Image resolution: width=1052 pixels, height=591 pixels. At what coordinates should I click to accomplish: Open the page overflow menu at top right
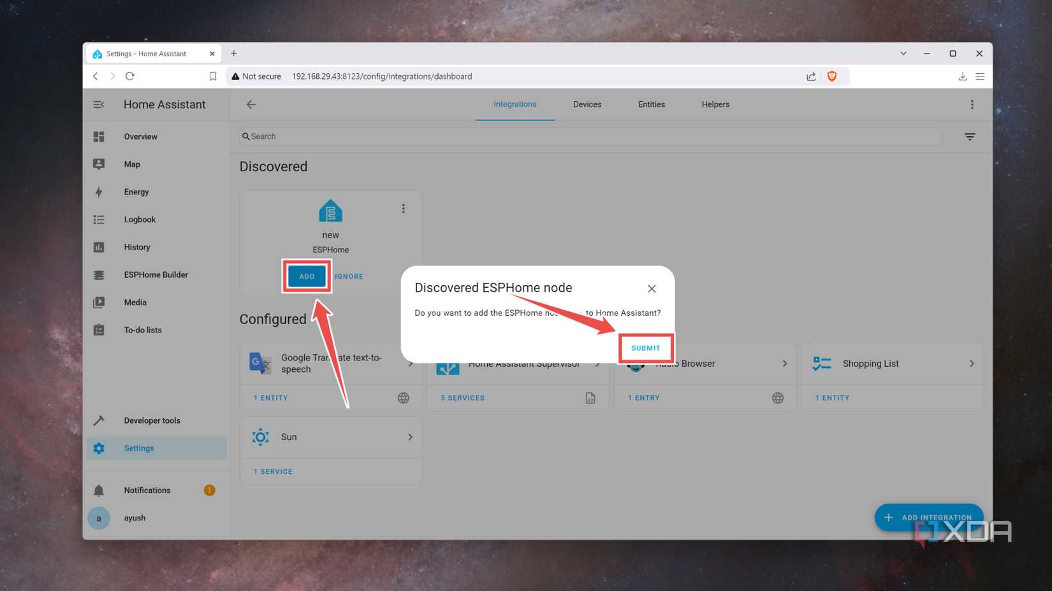click(x=972, y=104)
